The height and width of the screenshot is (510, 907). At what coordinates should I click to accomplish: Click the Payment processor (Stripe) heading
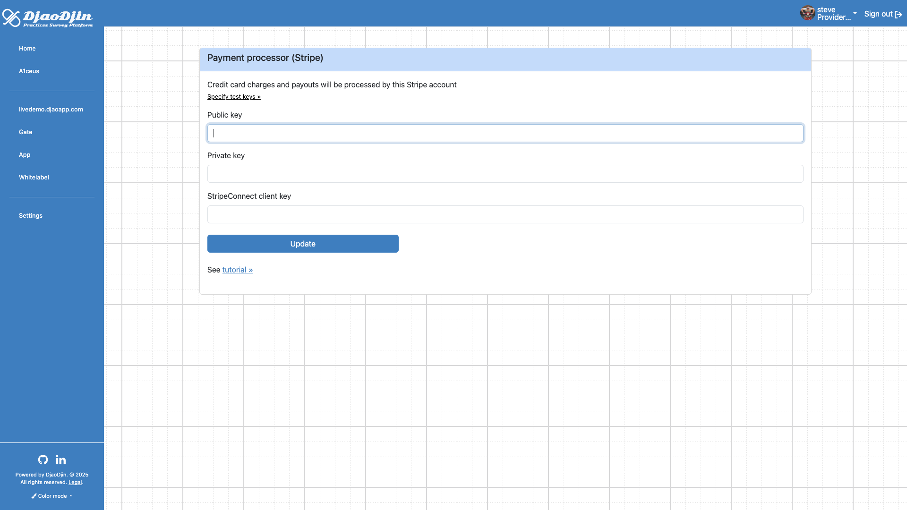[x=265, y=58]
